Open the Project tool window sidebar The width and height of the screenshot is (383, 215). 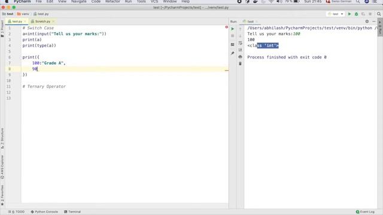point(2,29)
